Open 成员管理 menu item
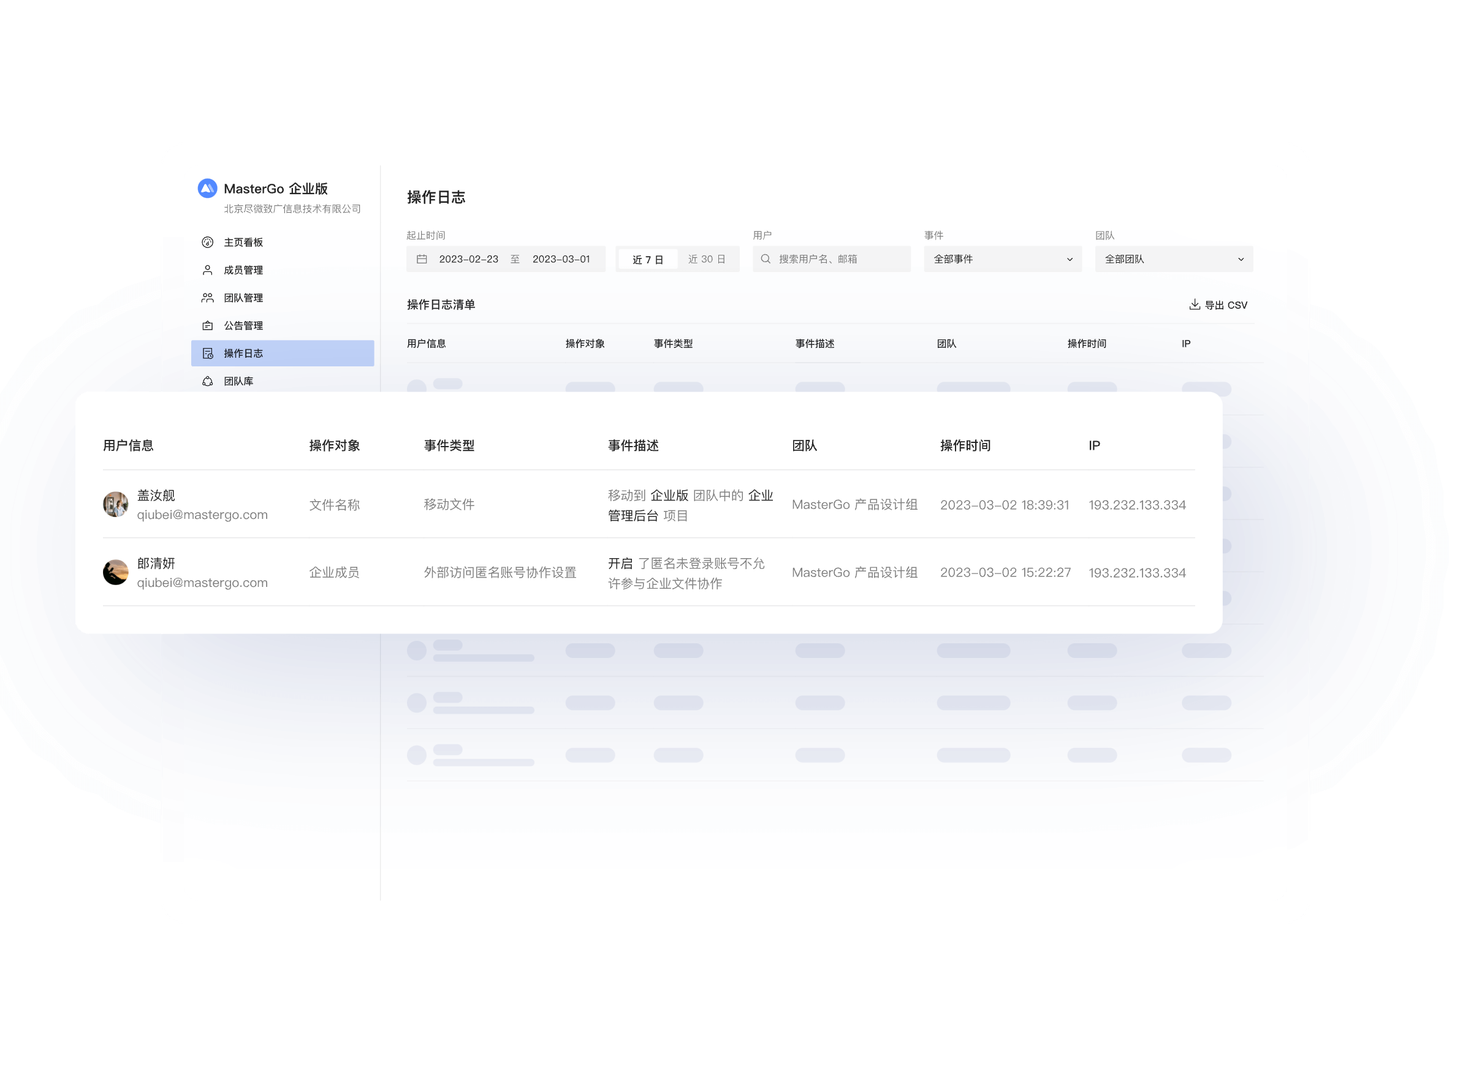 243,270
